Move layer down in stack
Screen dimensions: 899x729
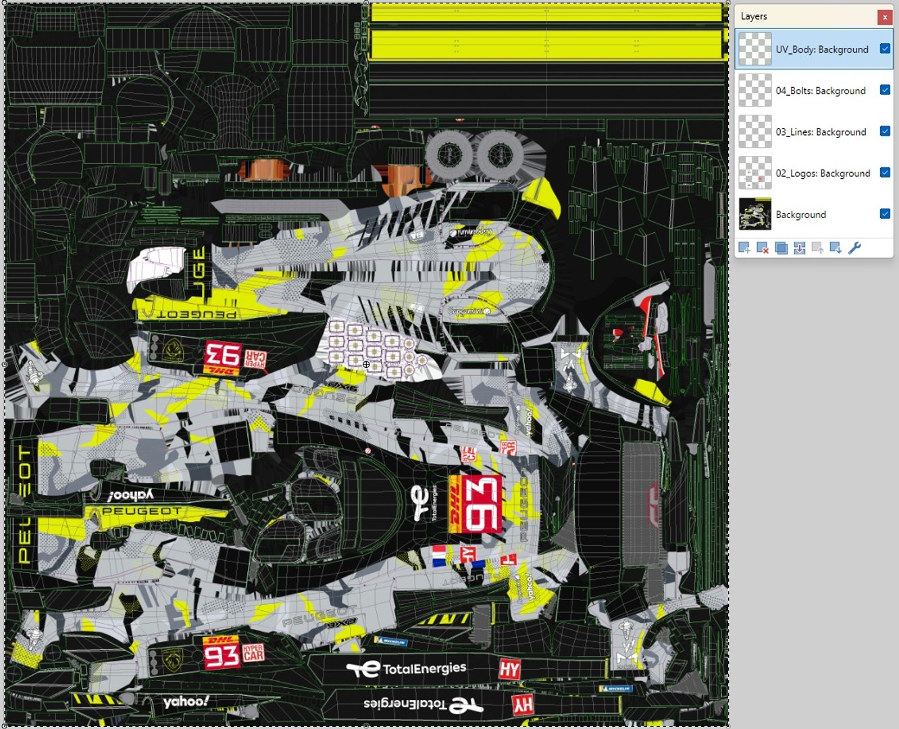coord(836,248)
